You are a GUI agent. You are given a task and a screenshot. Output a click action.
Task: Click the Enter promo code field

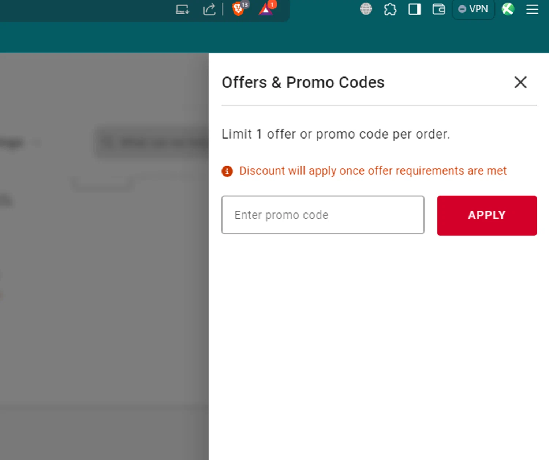coord(322,215)
